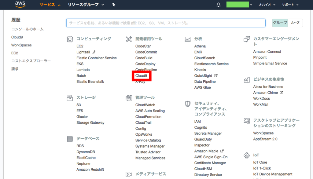Open the WorkMail service

pyautogui.click(x=261, y=104)
